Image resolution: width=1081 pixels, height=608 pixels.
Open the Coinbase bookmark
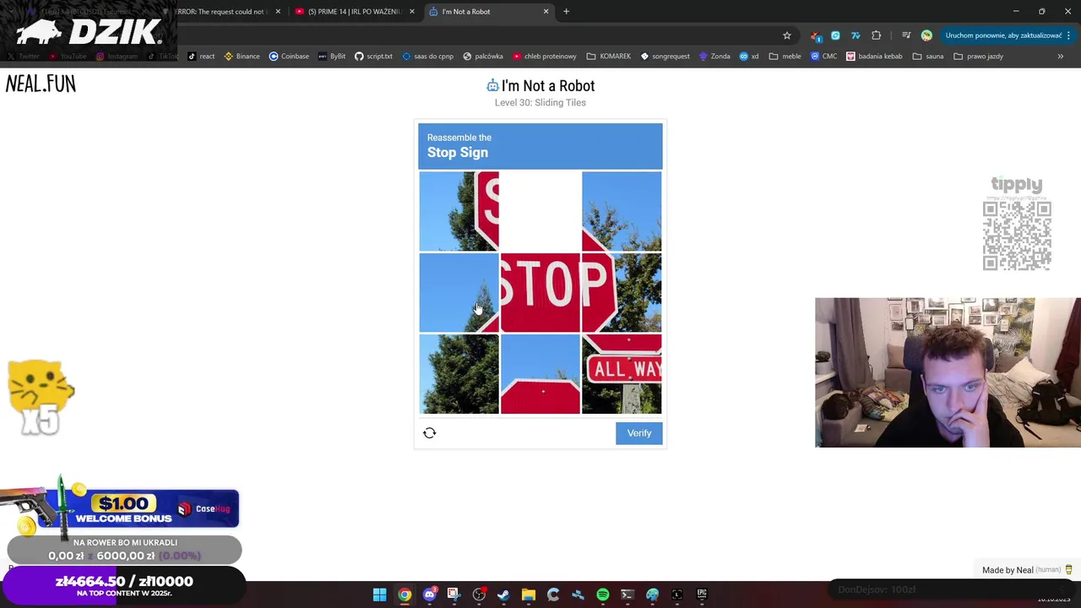pos(289,57)
